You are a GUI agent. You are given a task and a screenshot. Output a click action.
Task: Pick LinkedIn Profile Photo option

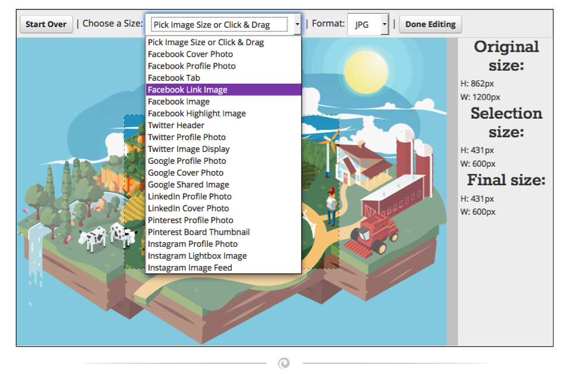(224, 196)
